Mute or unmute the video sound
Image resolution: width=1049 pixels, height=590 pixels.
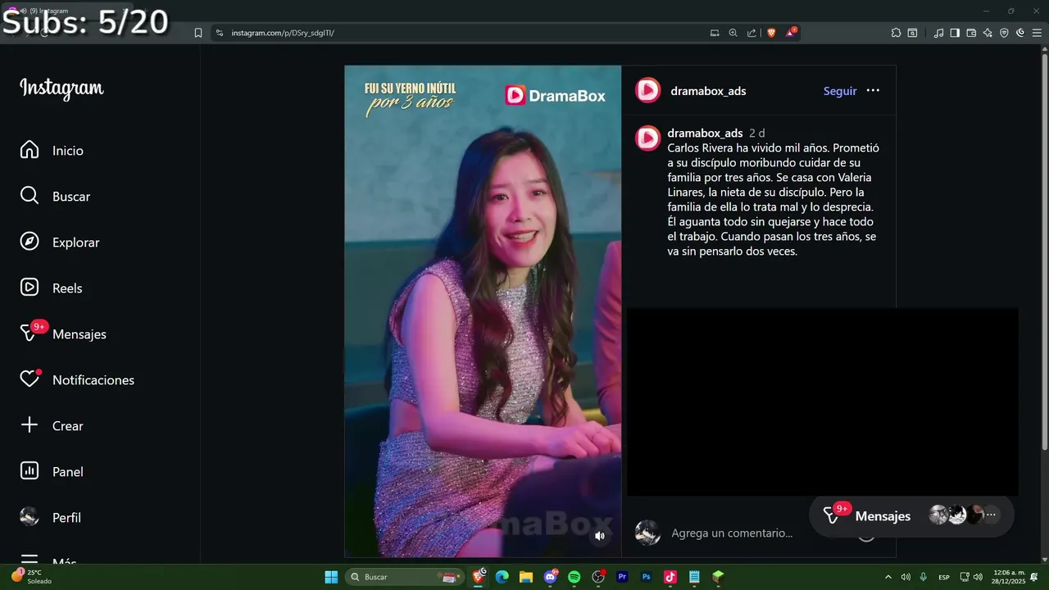coord(600,536)
